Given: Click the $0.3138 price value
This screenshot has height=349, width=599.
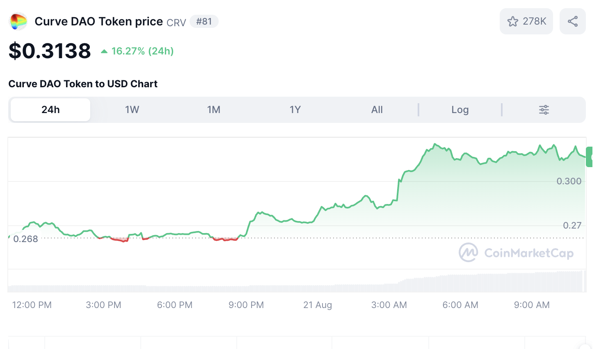Looking at the screenshot, I should (50, 51).
